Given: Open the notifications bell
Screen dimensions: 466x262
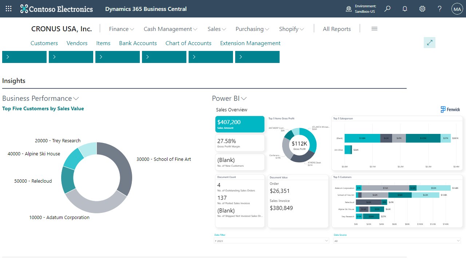Looking at the screenshot, I should (x=405, y=9).
